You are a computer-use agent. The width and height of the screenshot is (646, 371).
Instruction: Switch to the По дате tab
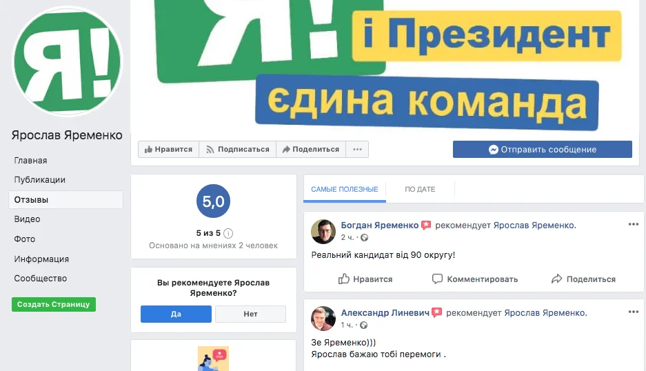click(x=420, y=189)
